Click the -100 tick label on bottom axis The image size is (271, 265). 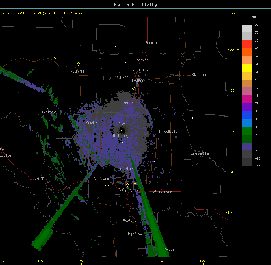pos(39,261)
